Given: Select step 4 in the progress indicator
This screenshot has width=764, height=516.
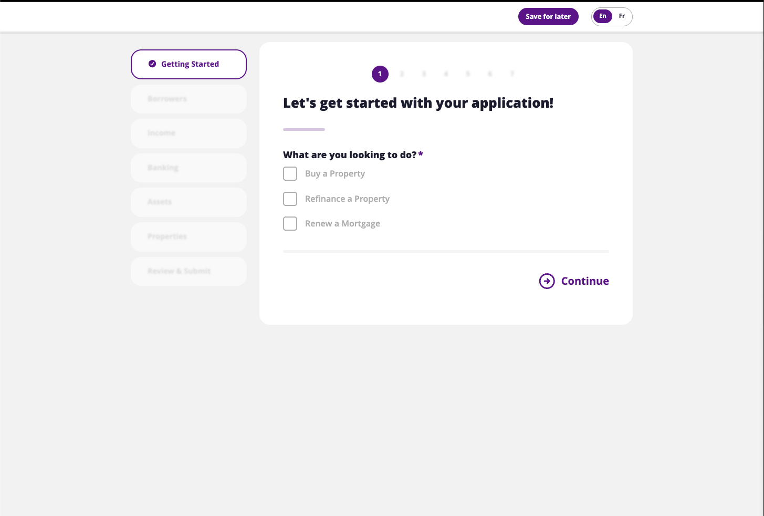Looking at the screenshot, I should click(446, 74).
